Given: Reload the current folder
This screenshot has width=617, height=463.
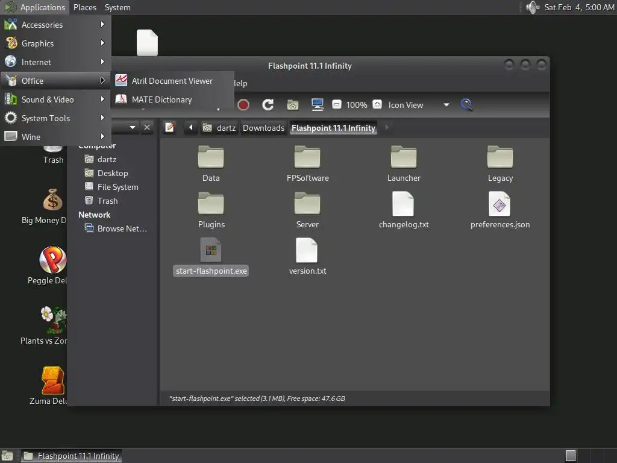Looking at the screenshot, I should coord(268,105).
